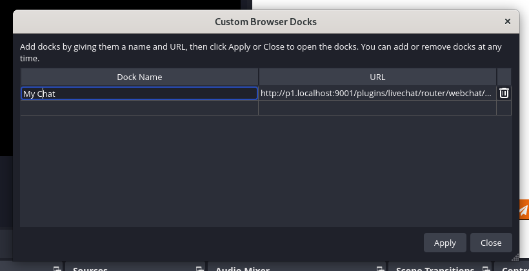
Task: Click the Apply button
Action: point(444,243)
